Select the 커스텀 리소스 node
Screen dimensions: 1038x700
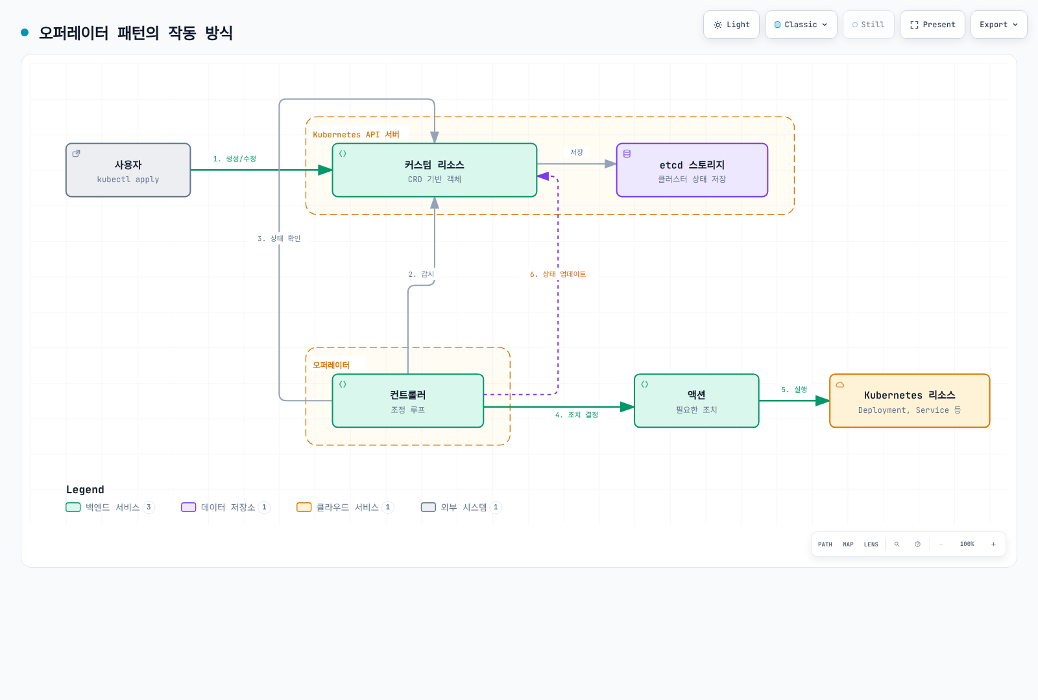click(435, 170)
